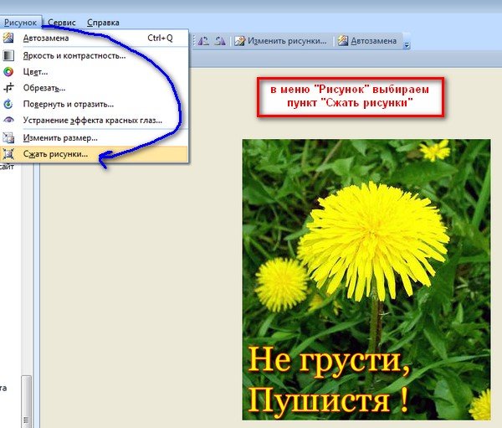Image resolution: width=502 pixels, height=428 pixels.
Task: Choose Повернуть и отразить... entry
Action: [94, 104]
